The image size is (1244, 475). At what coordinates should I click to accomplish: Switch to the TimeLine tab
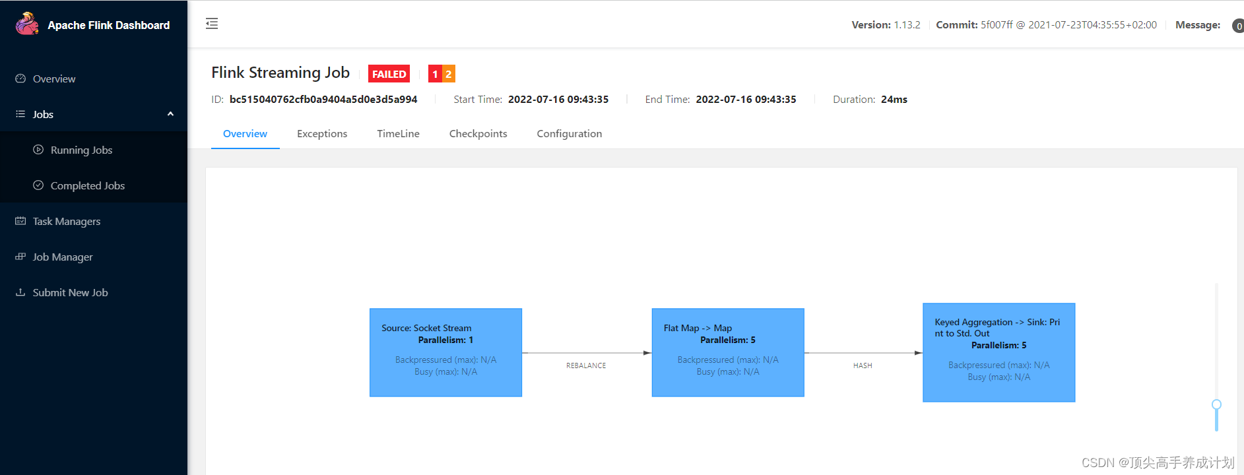(398, 133)
